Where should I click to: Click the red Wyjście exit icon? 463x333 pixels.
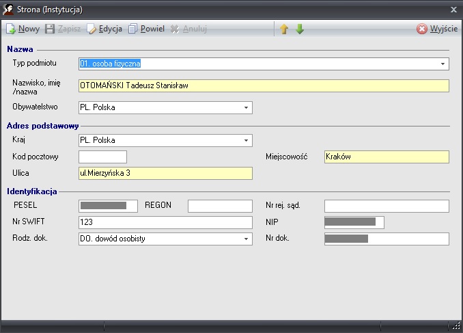click(422, 29)
